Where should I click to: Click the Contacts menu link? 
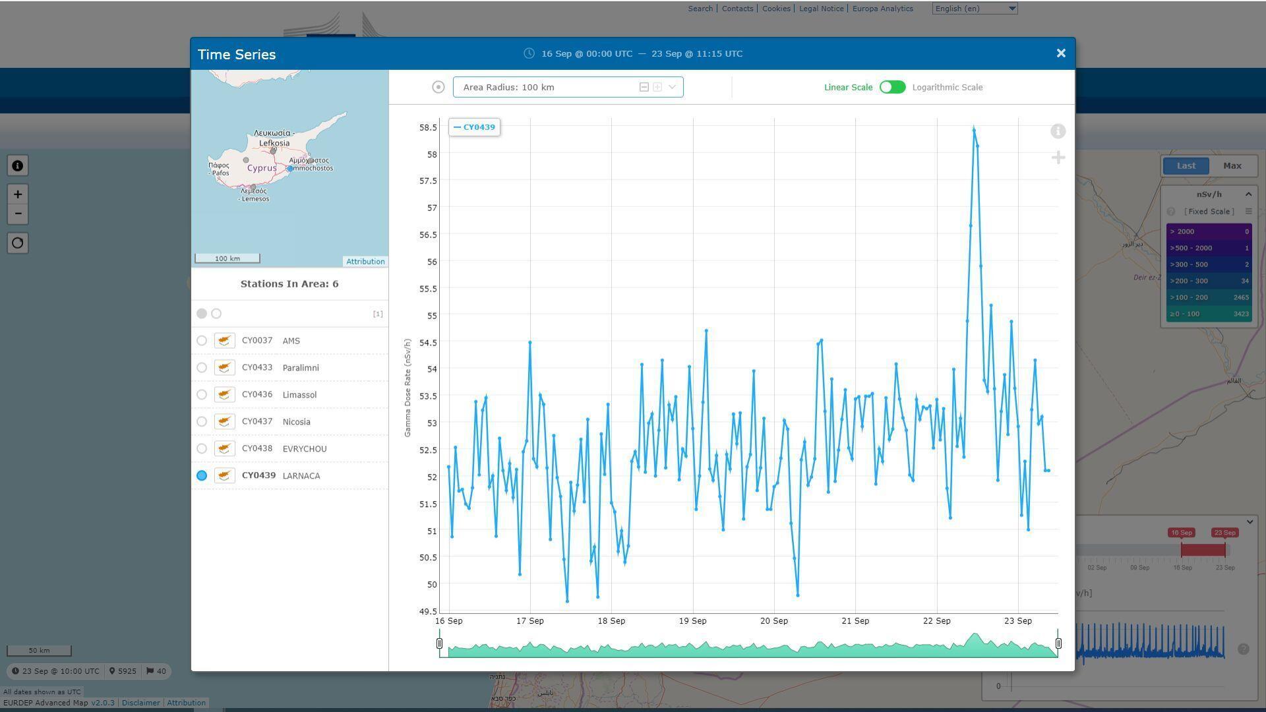pos(737,9)
